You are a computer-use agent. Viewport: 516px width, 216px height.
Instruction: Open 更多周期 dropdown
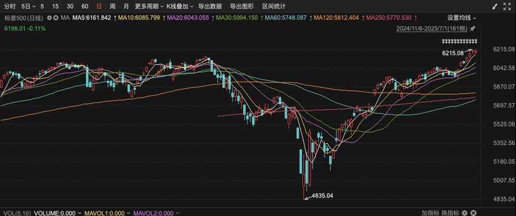click(x=149, y=6)
